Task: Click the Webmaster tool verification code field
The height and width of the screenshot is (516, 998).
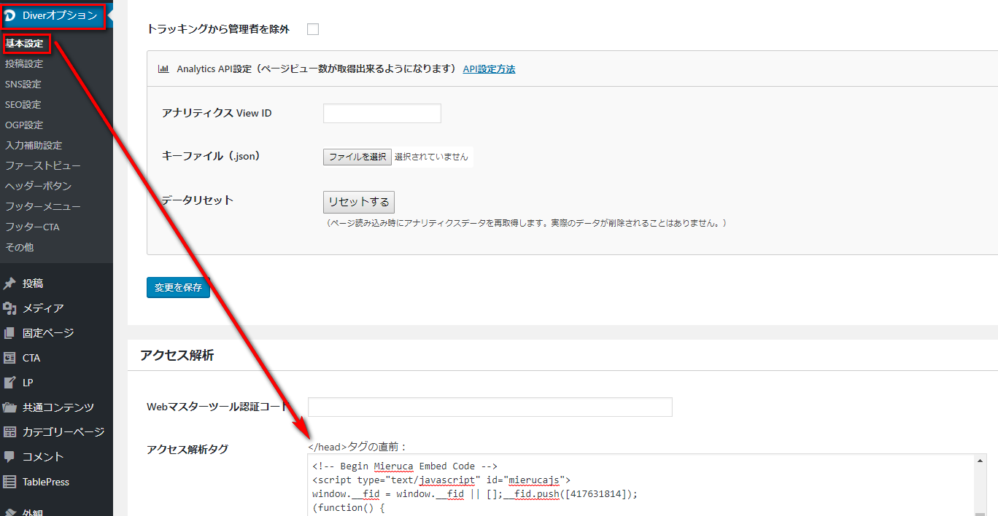Action: pyautogui.click(x=490, y=407)
